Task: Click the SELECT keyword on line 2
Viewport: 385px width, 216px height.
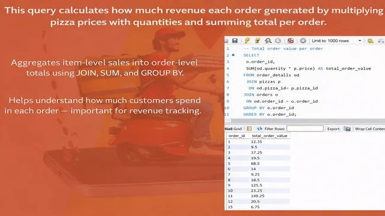Action: [251, 55]
